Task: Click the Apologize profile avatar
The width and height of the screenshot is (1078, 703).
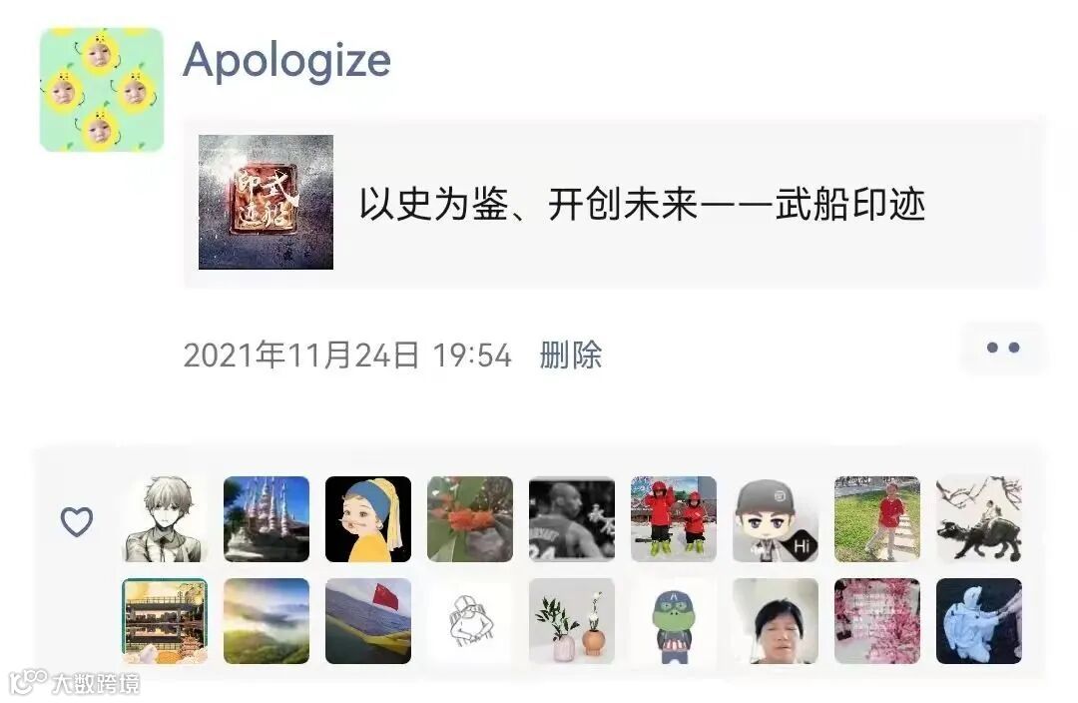Action: [x=102, y=90]
